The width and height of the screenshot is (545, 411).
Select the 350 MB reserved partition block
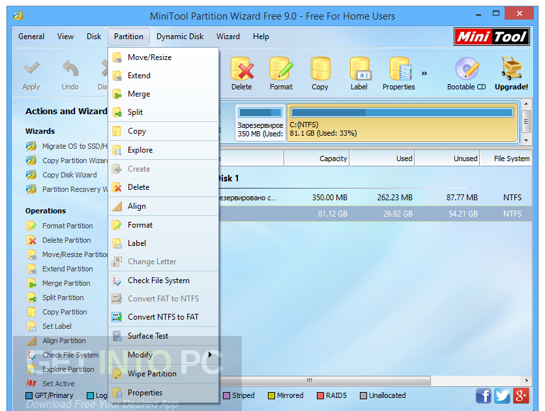pyautogui.click(x=260, y=123)
